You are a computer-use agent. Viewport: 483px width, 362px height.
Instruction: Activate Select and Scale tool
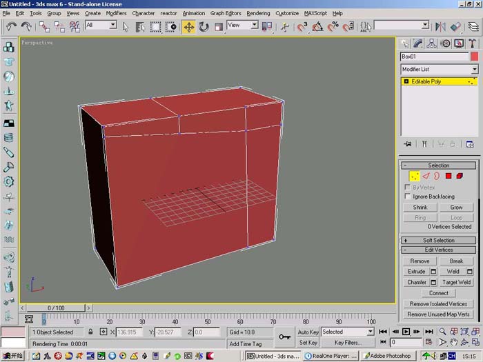219,27
